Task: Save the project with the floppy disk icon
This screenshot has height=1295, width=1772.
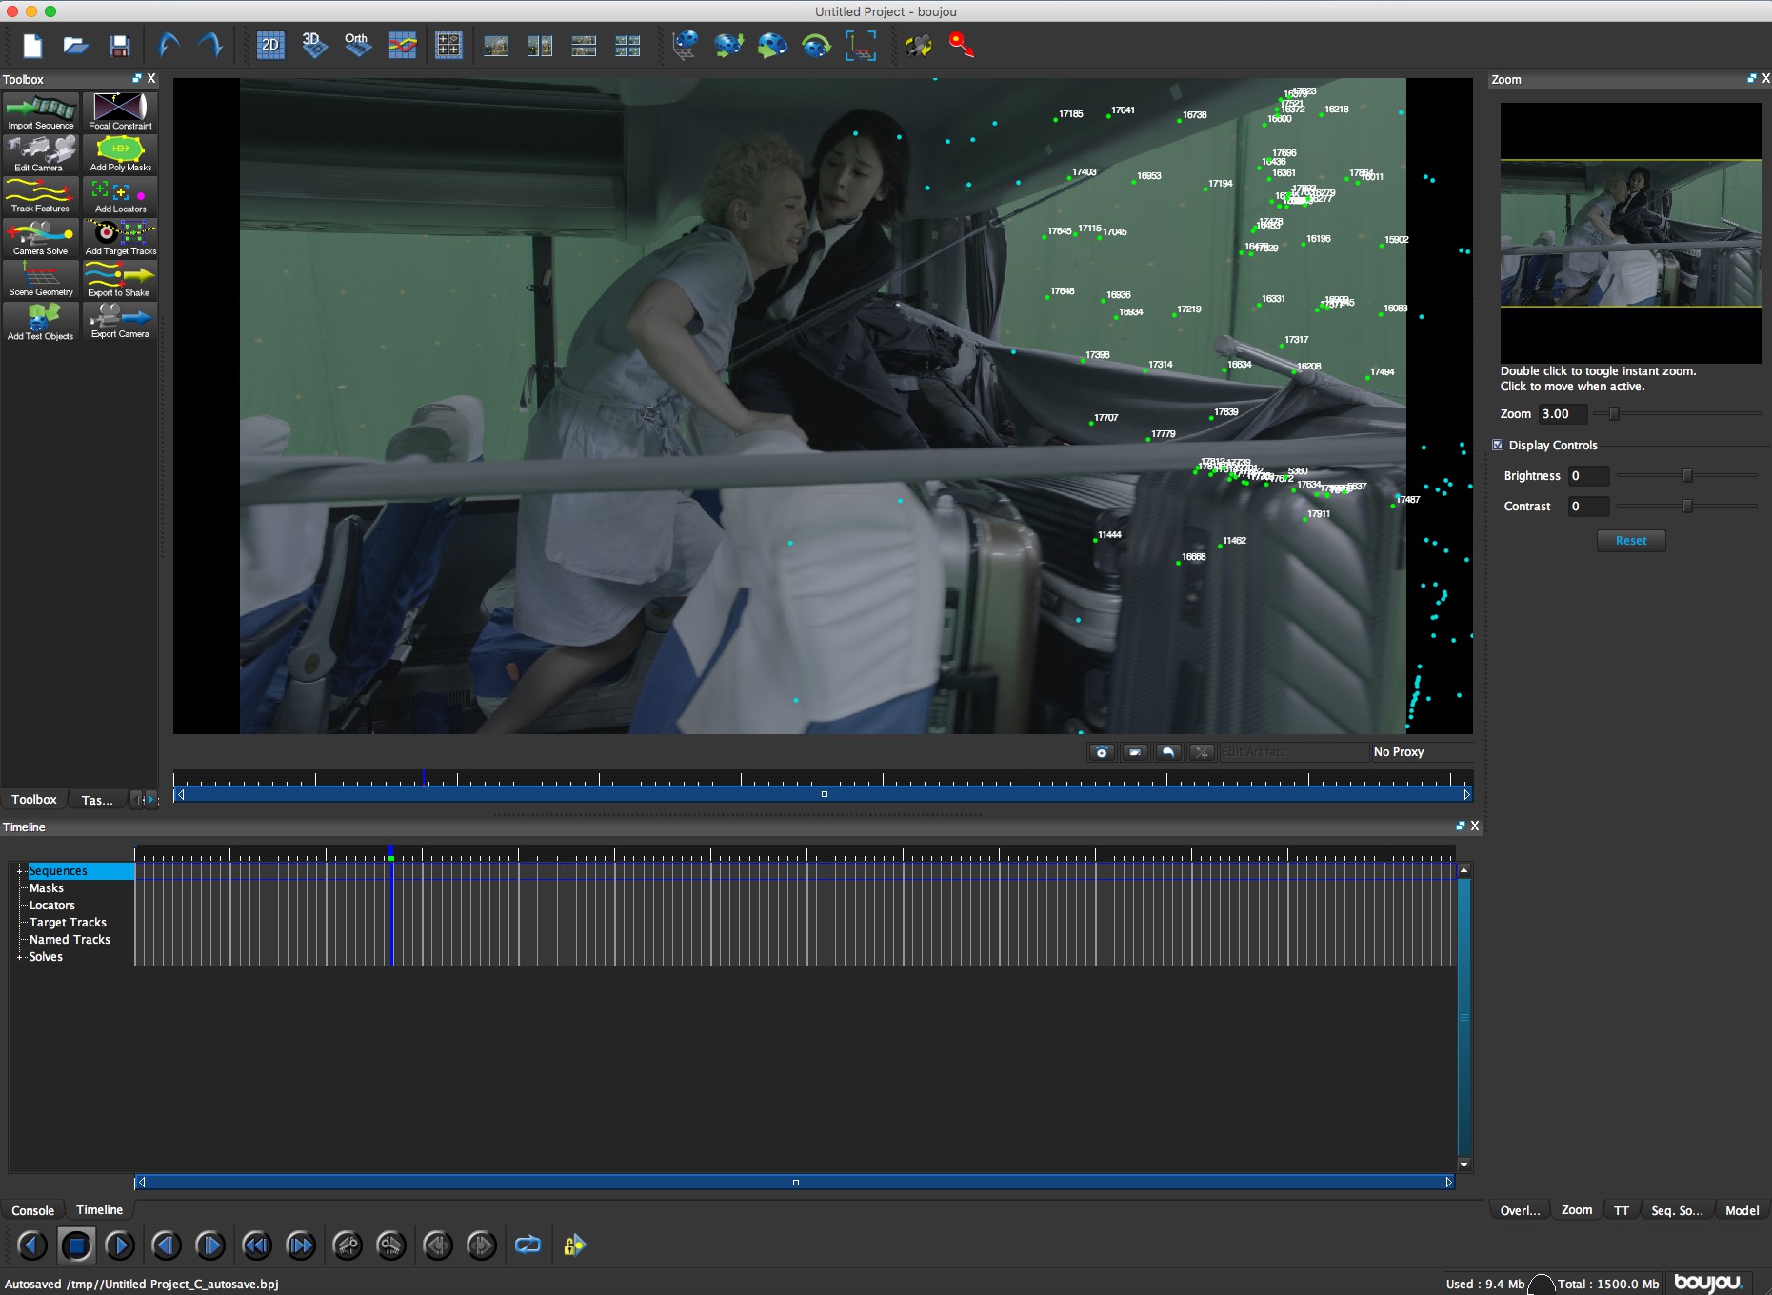Action: tap(120, 46)
